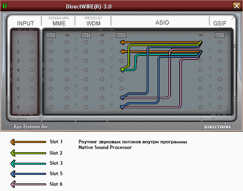Click the INPUT column header
Screen dimensions: 243x191
pyautogui.click(x=26, y=23)
